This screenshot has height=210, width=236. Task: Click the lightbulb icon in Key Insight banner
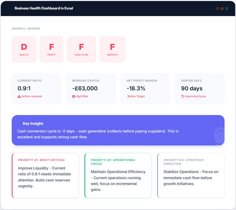coord(219,135)
